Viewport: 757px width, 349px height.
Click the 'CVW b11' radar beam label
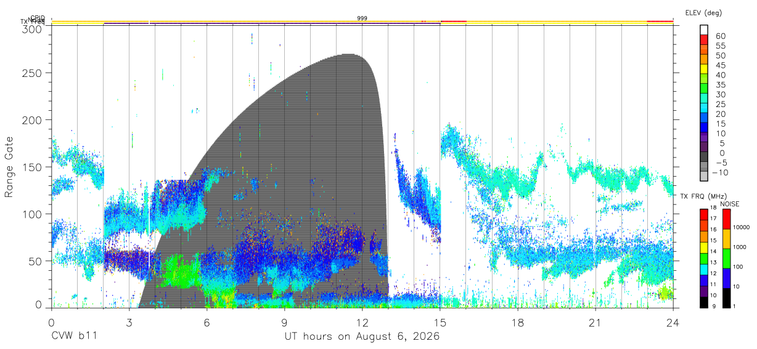pos(74,337)
